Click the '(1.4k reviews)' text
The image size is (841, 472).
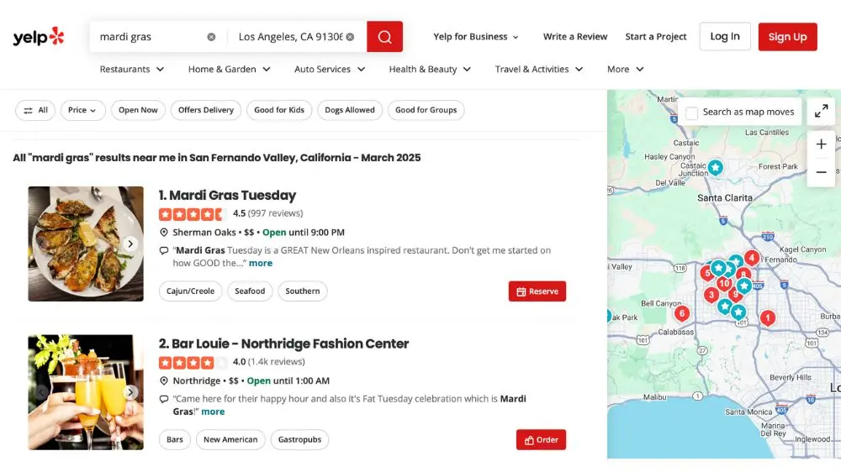[276, 362]
